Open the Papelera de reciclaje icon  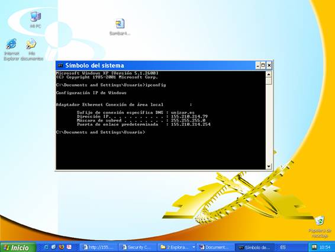[320, 227]
